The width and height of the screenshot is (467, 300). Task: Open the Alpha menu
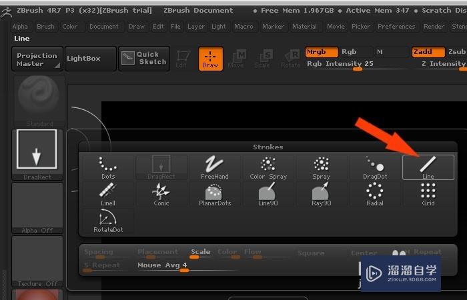pyautogui.click(x=20, y=27)
